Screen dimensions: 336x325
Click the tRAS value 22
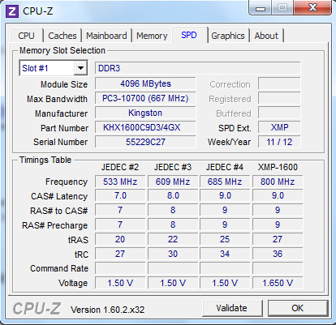click(173, 239)
